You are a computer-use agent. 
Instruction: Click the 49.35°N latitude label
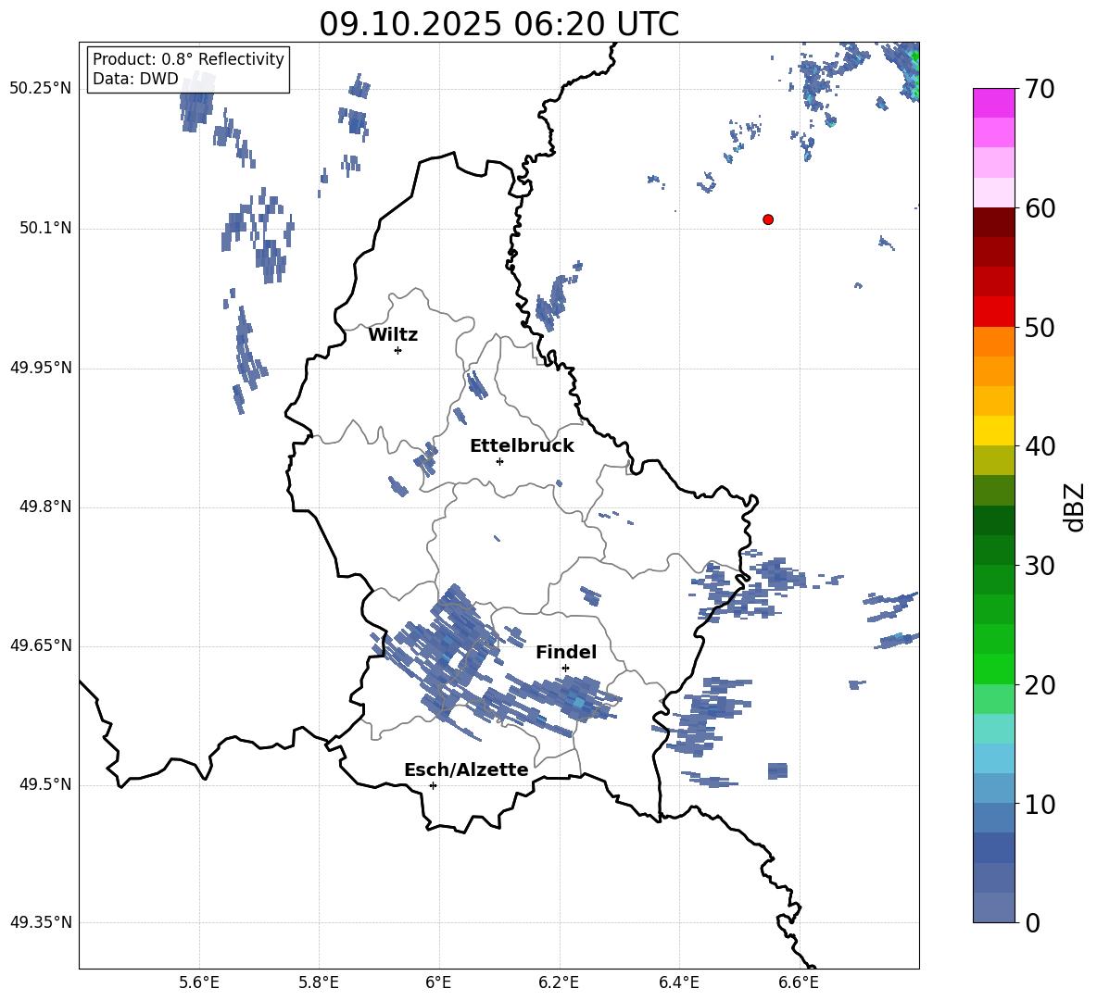tap(41, 923)
